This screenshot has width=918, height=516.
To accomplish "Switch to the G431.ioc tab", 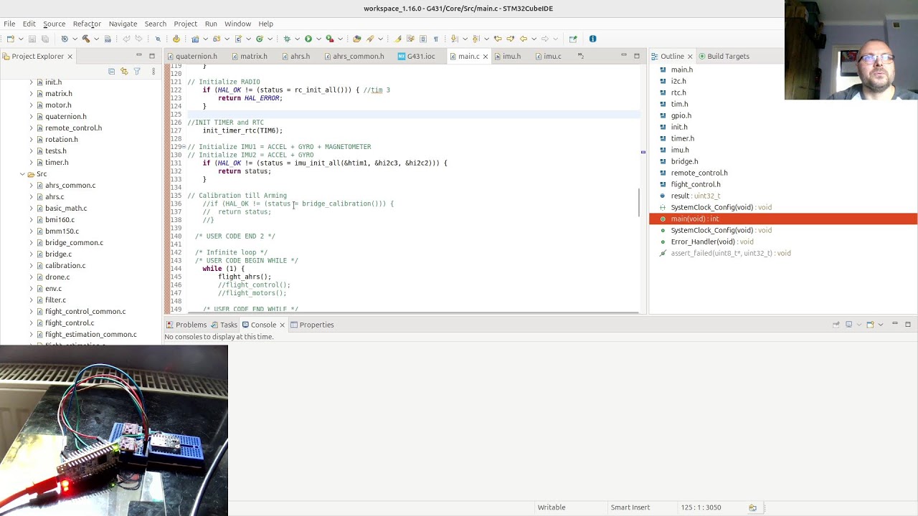I will (416, 56).
